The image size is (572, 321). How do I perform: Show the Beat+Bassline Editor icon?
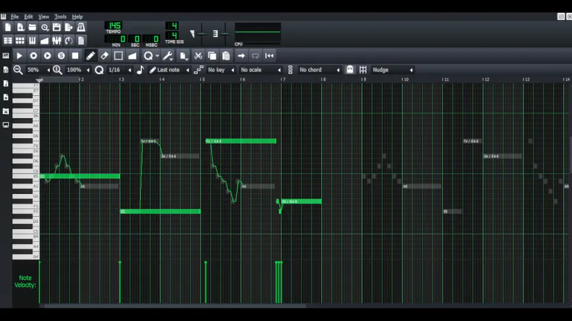20,41
